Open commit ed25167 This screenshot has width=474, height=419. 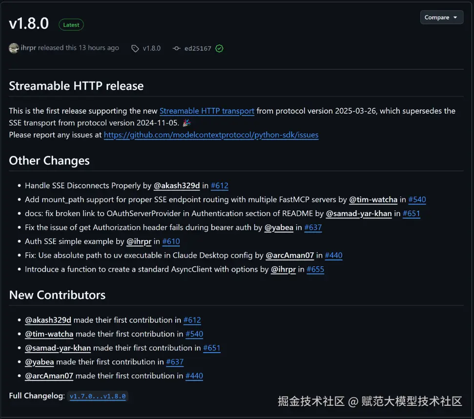click(198, 48)
